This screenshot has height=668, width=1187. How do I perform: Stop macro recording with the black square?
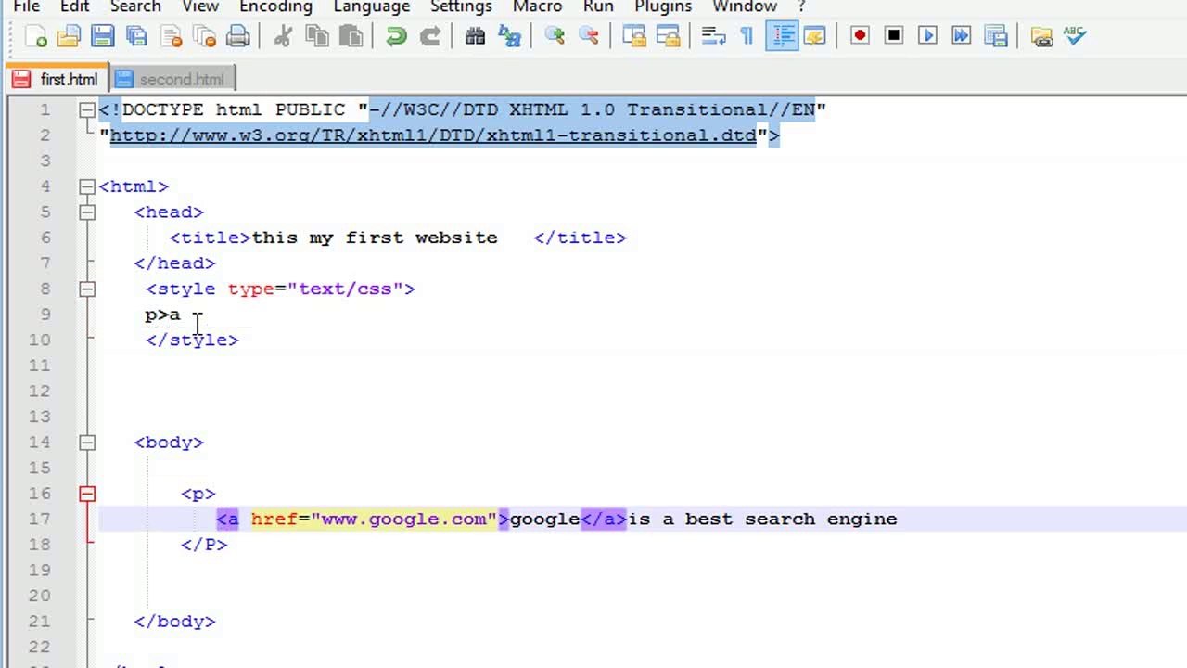pyautogui.click(x=894, y=36)
